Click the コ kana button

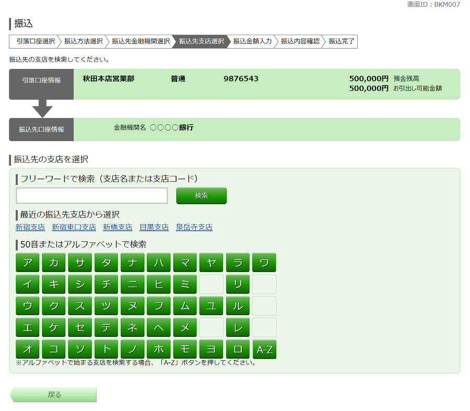point(54,349)
